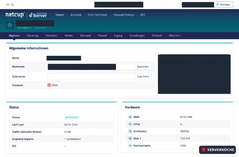239x157 pixels.
Task: Click Speichern next to Spitzname
Action: tap(143, 76)
